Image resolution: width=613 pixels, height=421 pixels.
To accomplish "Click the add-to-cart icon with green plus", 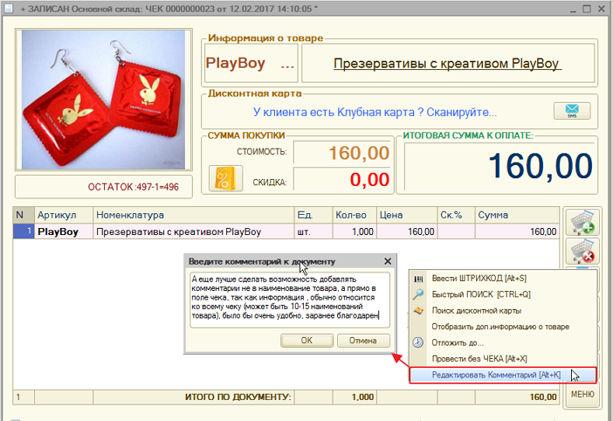I will click(x=582, y=223).
